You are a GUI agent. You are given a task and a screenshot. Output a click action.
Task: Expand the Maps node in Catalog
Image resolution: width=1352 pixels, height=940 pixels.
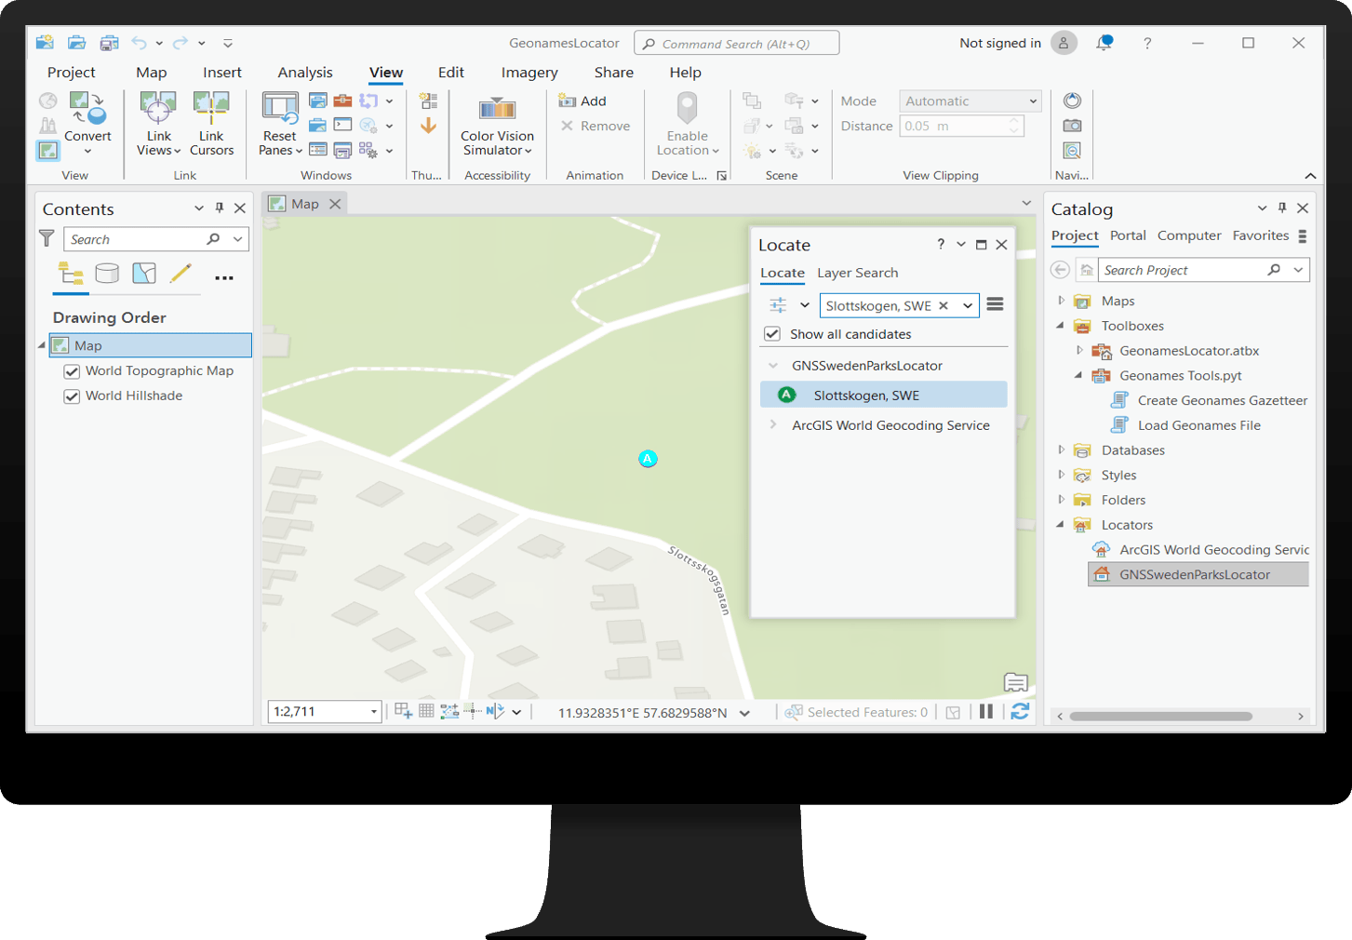1061,301
